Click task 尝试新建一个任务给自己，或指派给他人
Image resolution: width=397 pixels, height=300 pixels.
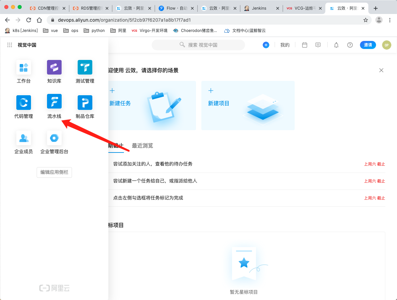155,181
